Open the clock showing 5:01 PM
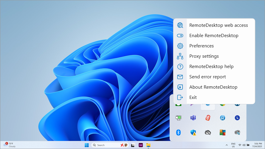 257,145
